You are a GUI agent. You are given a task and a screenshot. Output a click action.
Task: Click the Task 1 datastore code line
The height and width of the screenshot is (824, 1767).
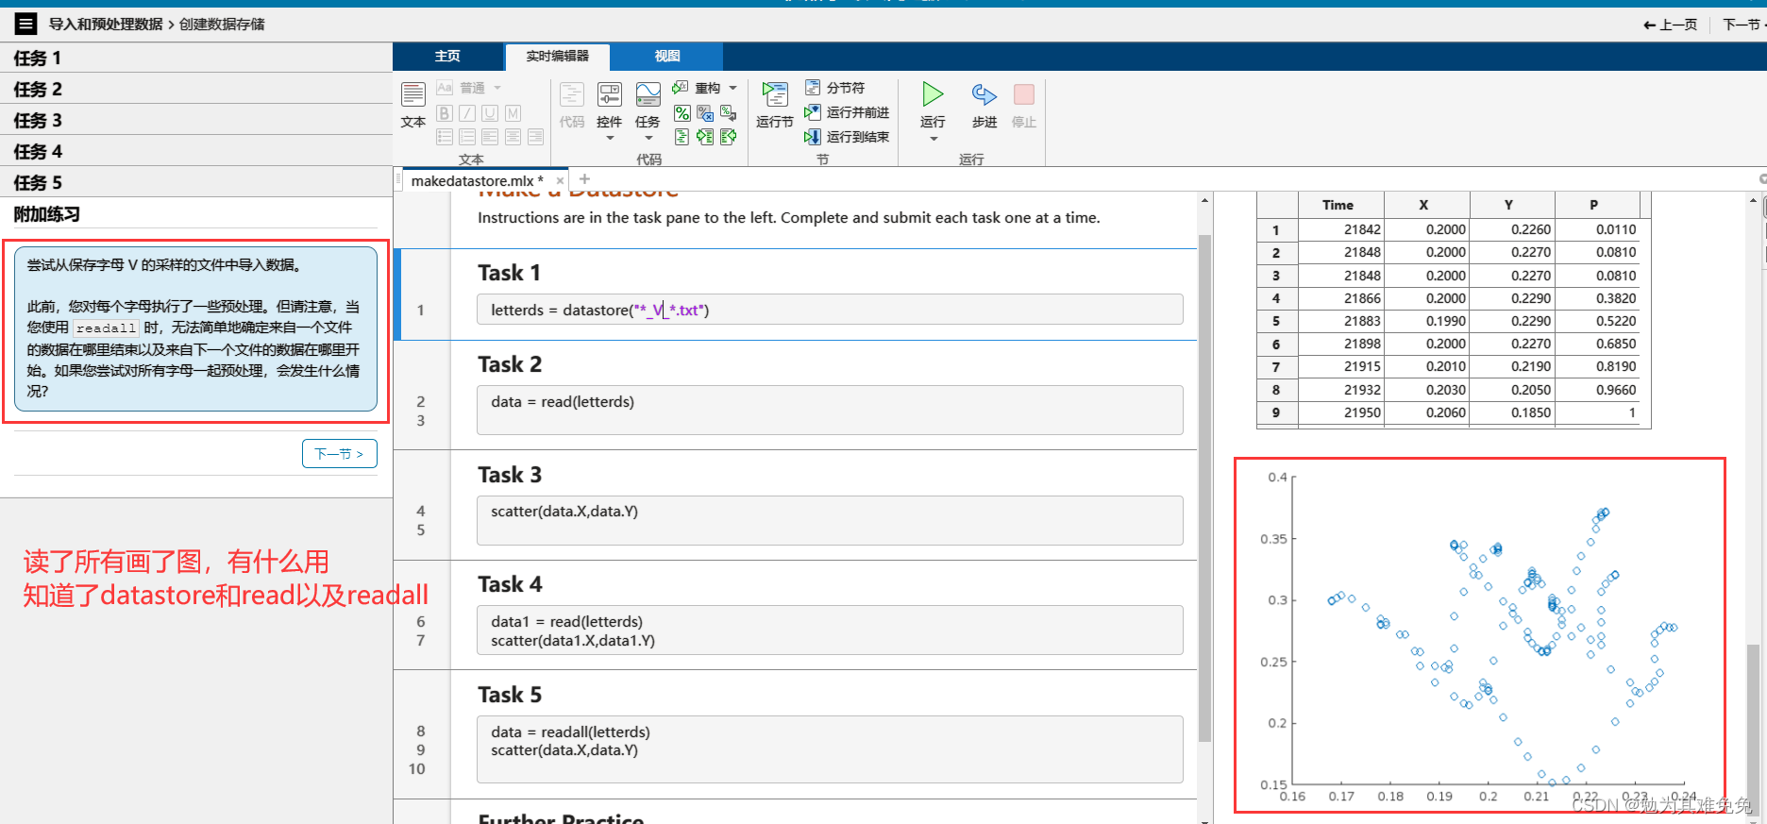pyautogui.click(x=830, y=310)
